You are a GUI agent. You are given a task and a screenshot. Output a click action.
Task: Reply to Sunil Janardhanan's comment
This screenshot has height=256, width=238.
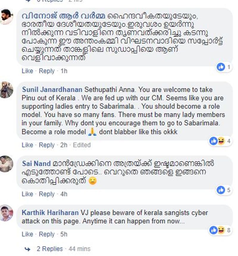47,145
